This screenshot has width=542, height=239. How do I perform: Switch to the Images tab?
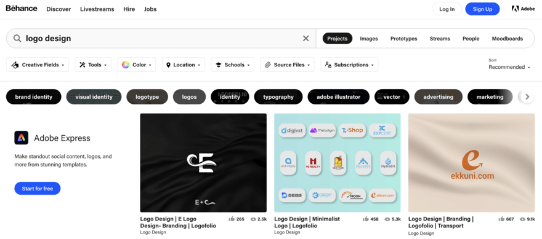[x=369, y=39]
